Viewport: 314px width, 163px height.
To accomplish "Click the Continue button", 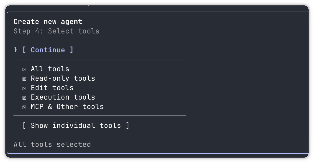I will pyautogui.click(x=48, y=50).
